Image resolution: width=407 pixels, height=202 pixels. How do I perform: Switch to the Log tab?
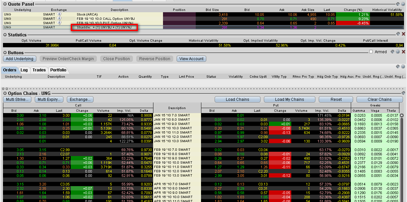click(24, 70)
